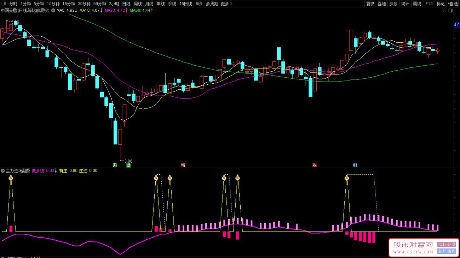Click the diamond icon at chart top-right

coord(444,11)
